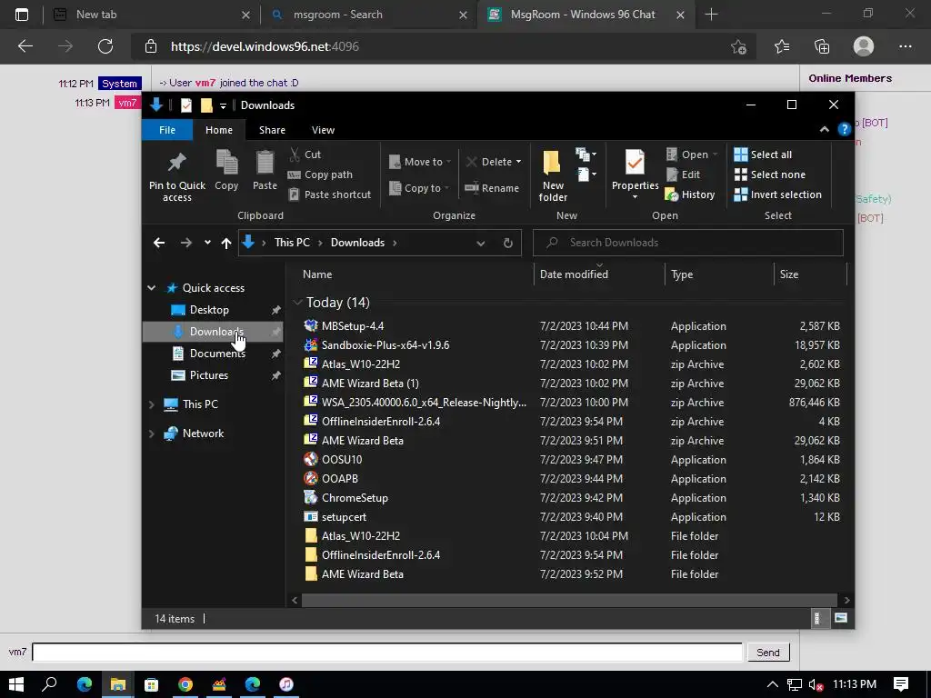The image size is (931, 698).
Task: Refresh the Downloads folder
Action: tap(507, 243)
